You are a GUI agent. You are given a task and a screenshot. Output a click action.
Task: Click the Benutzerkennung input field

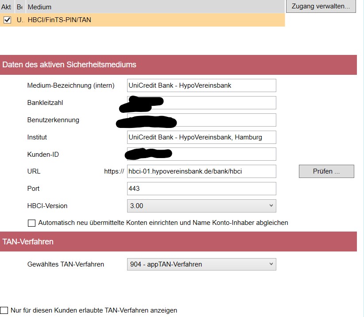pos(201,120)
